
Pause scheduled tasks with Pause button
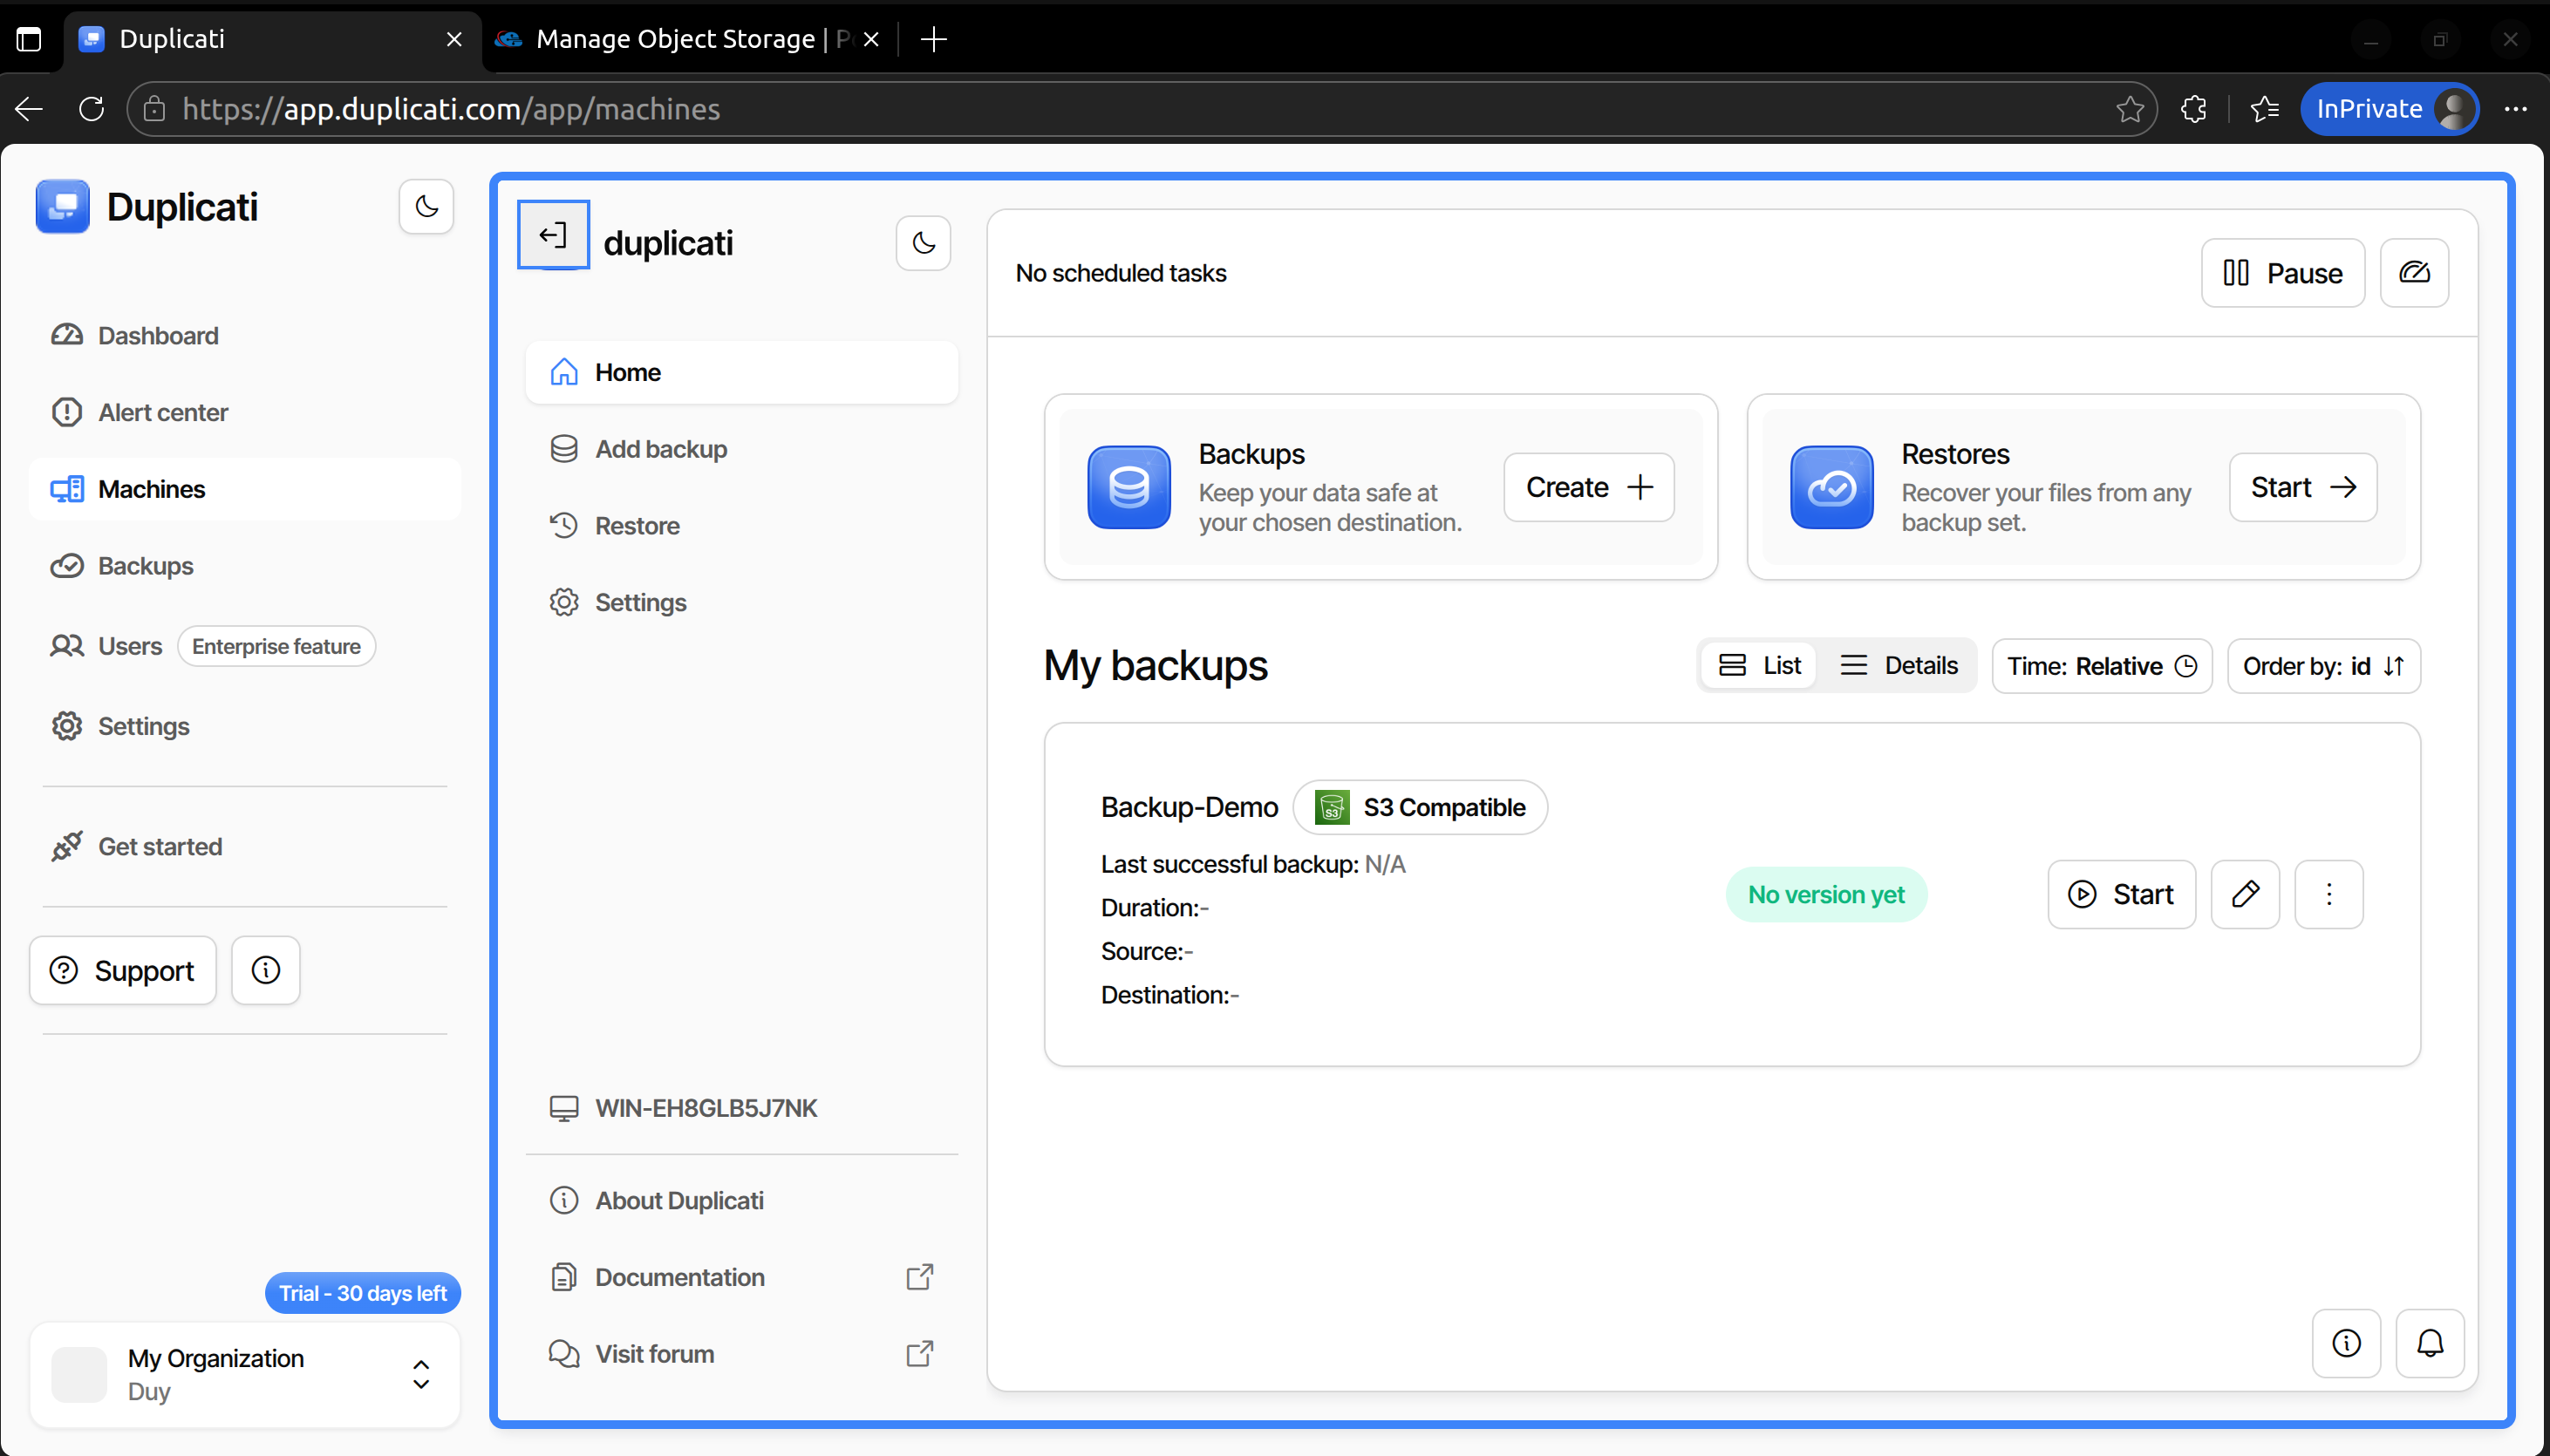[x=2281, y=273]
